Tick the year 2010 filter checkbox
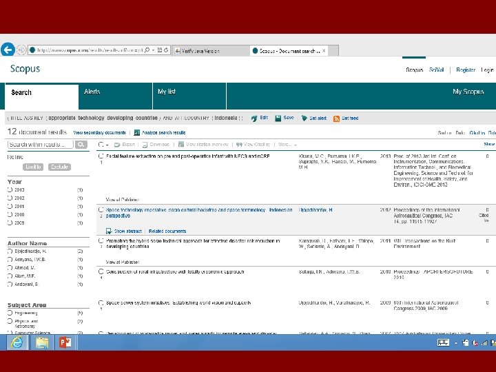This screenshot has height=372, width=496. [10, 214]
